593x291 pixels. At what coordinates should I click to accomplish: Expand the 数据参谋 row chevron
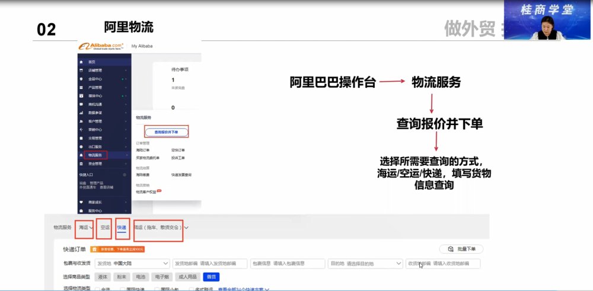coord(126,113)
